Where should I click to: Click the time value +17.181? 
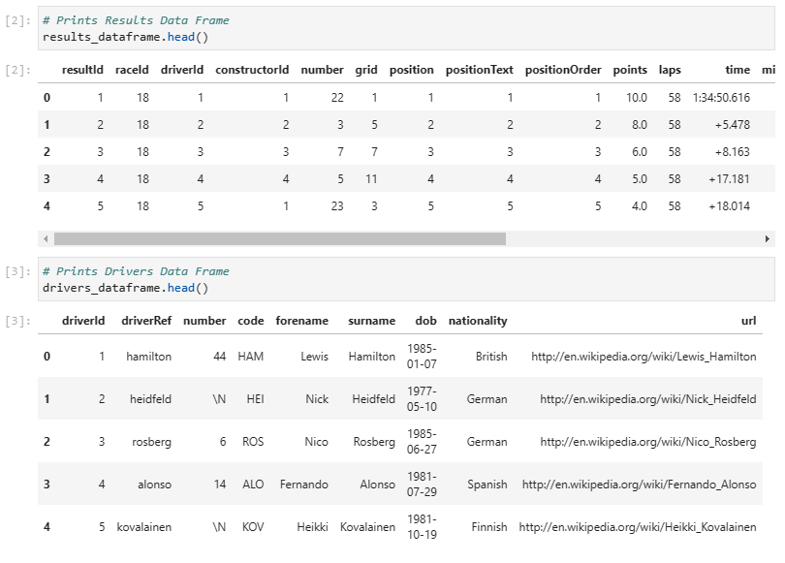[730, 178]
